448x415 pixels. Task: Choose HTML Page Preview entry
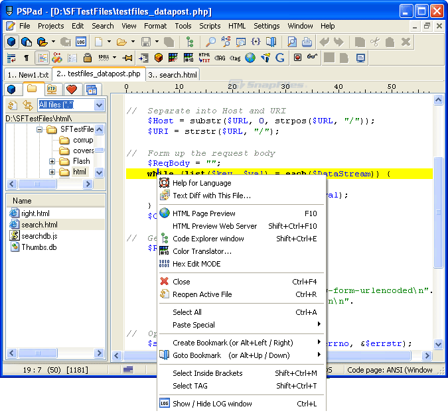tap(242, 213)
